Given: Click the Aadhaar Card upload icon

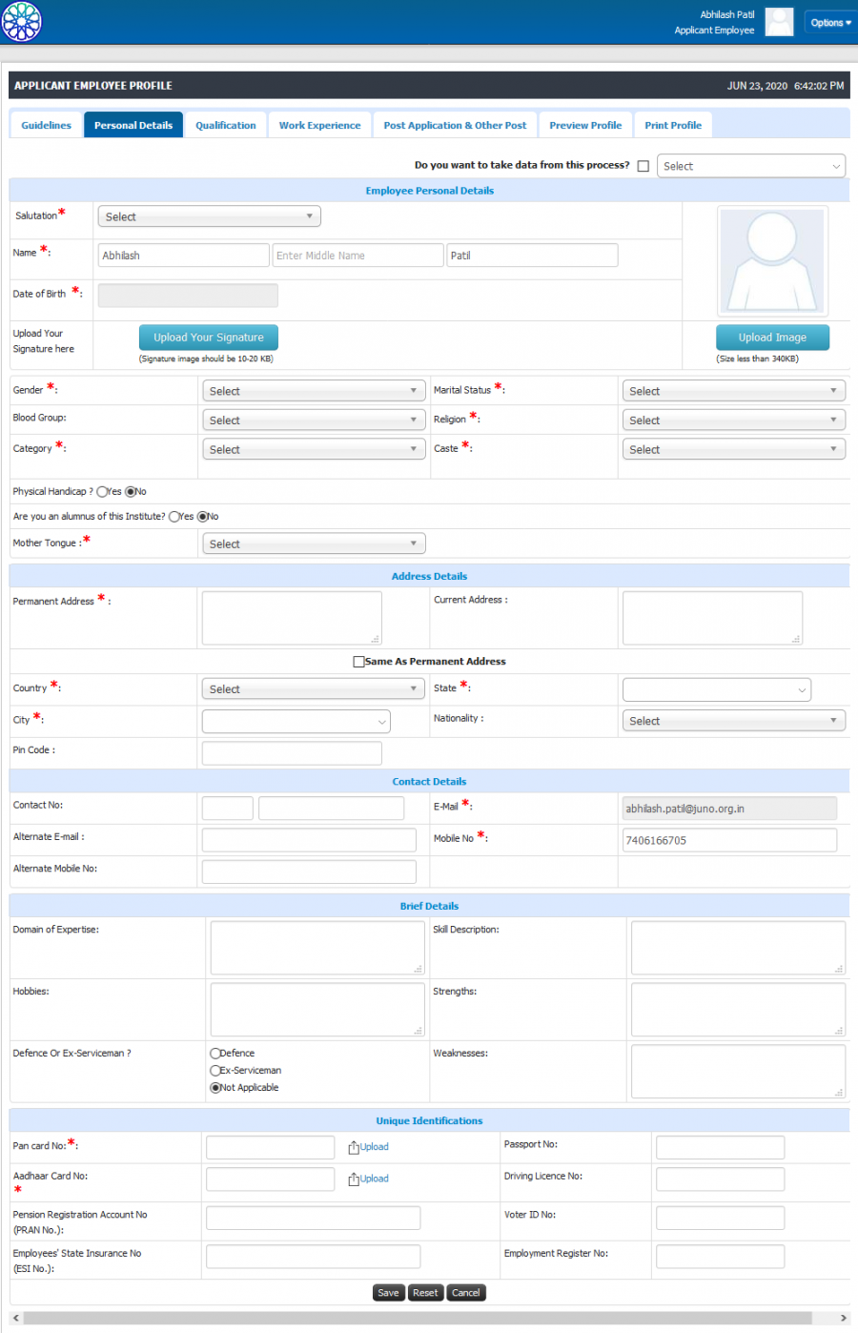Looking at the screenshot, I should [x=354, y=1179].
